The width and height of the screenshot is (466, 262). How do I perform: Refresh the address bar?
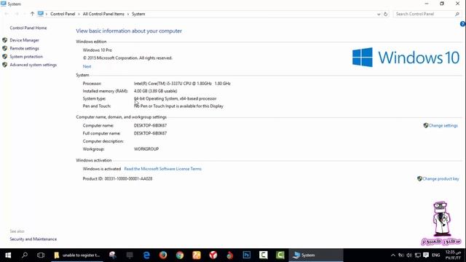point(385,14)
